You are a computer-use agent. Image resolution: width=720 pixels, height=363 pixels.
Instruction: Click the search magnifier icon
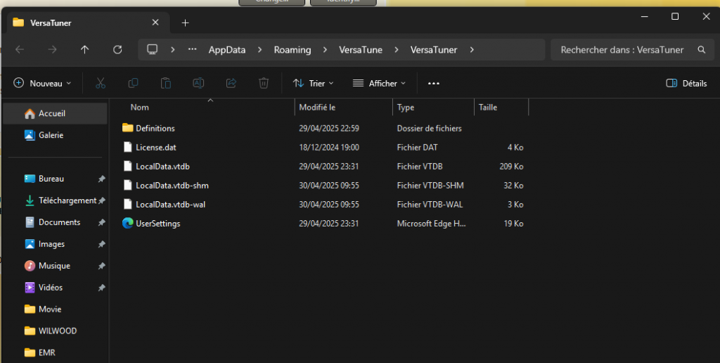(x=702, y=50)
